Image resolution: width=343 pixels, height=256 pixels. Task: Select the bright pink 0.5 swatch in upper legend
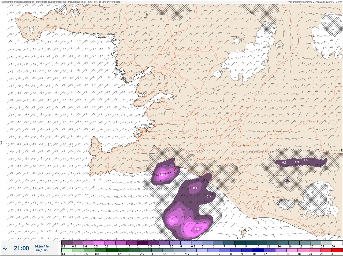pos(99,243)
